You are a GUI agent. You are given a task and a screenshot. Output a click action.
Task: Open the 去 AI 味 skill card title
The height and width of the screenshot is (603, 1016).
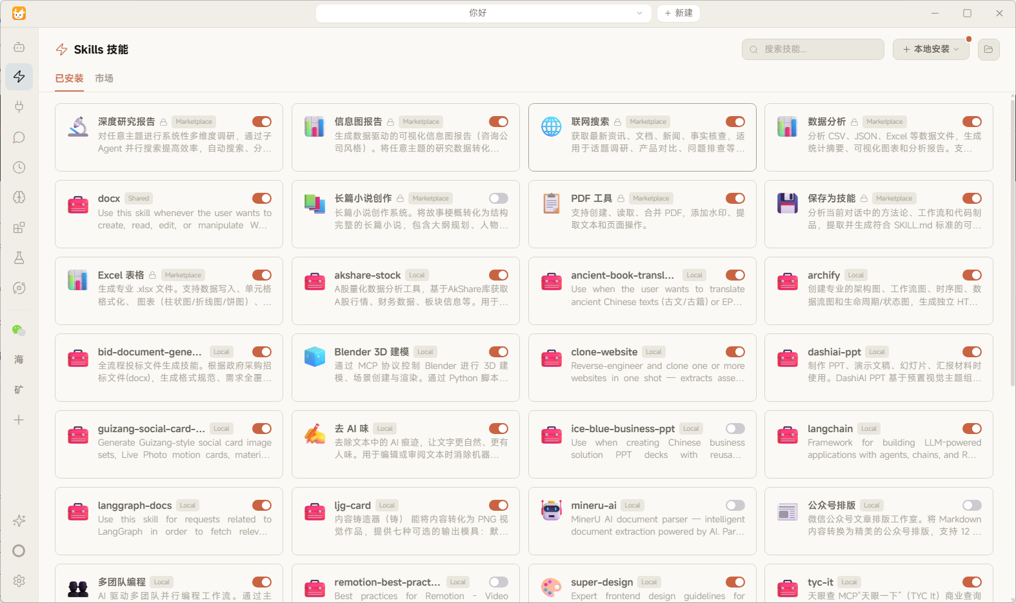pyautogui.click(x=352, y=429)
